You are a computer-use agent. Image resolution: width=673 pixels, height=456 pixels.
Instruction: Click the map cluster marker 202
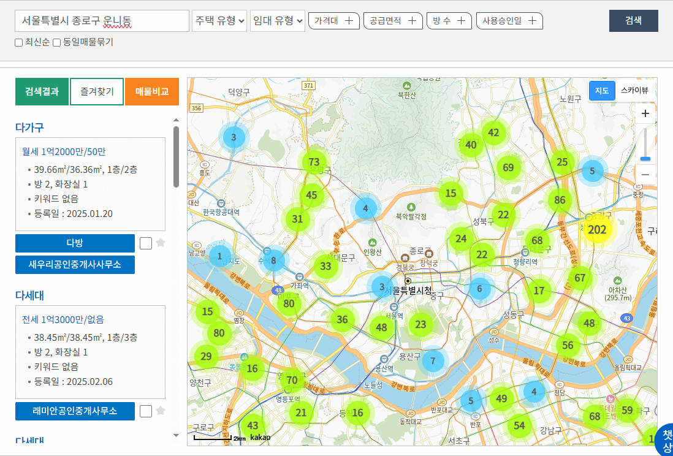click(597, 230)
